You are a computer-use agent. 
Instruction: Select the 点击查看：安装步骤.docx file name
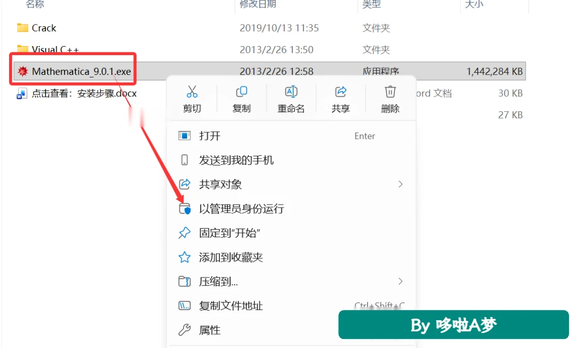click(x=84, y=93)
